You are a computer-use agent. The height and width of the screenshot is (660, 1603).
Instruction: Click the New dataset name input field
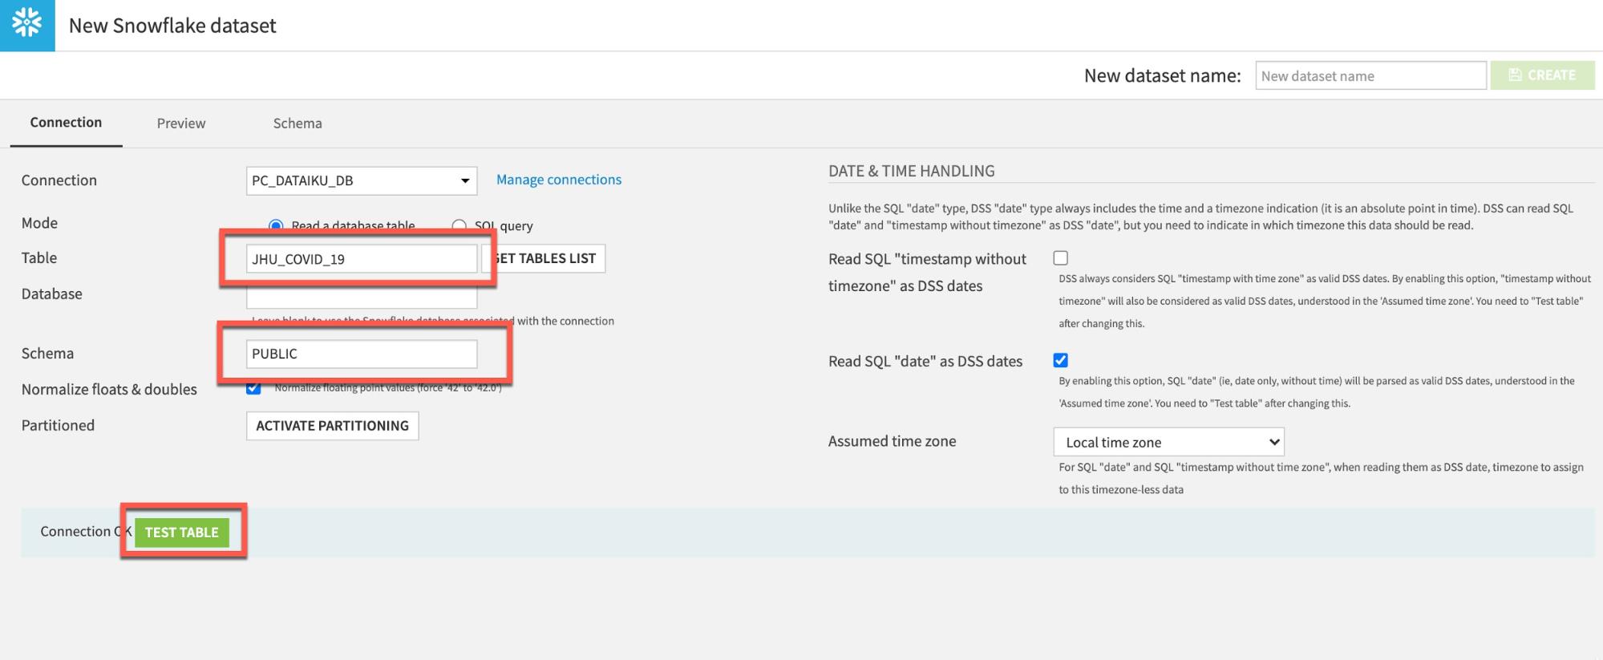click(1370, 76)
